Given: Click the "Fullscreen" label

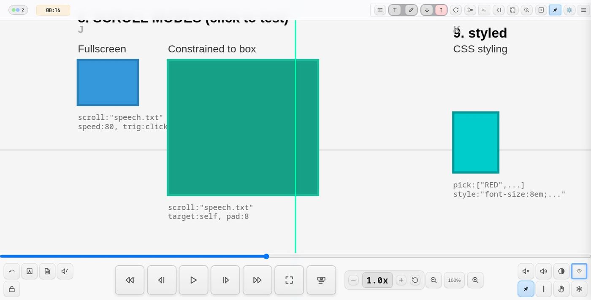Looking at the screenshot, I should (102, 49).
